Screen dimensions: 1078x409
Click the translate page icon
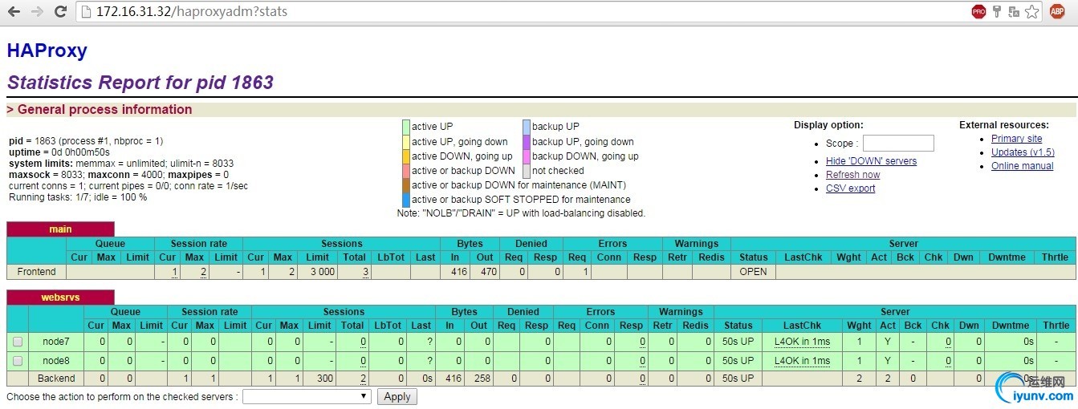1014,12
